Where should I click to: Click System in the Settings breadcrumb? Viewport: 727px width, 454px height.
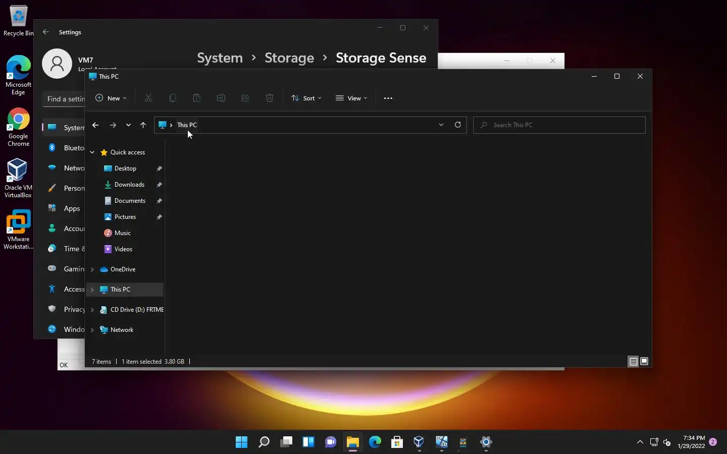pos(220,58)
